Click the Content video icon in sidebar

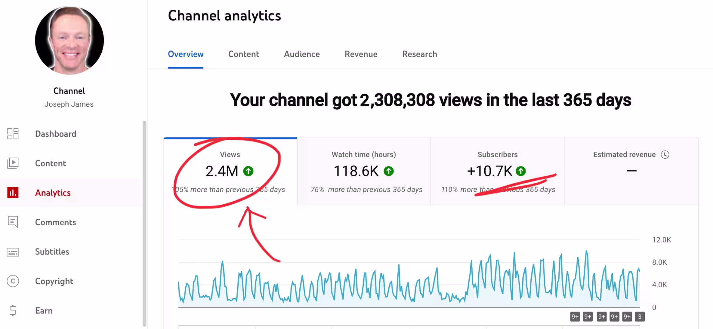[x=13, y=163]
